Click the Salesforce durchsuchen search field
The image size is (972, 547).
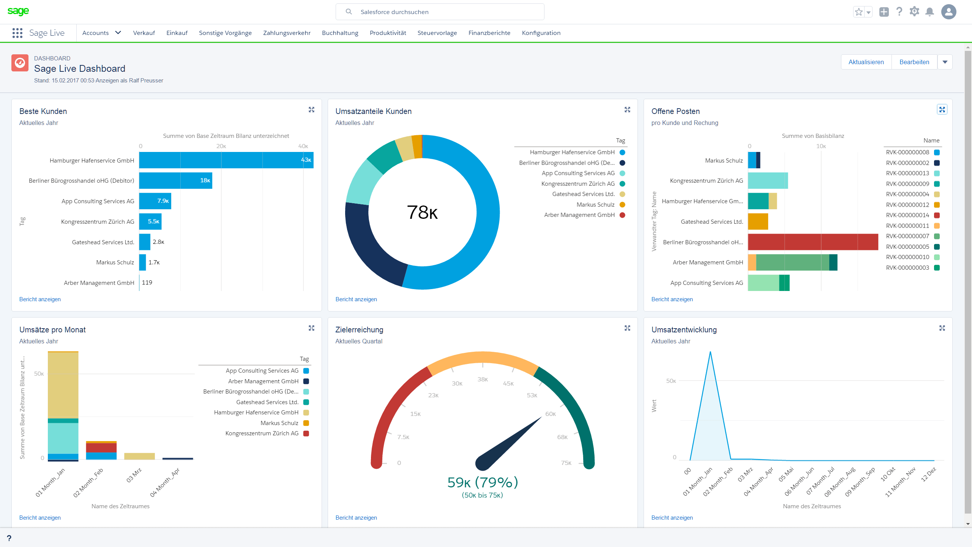tap(440, 12)
